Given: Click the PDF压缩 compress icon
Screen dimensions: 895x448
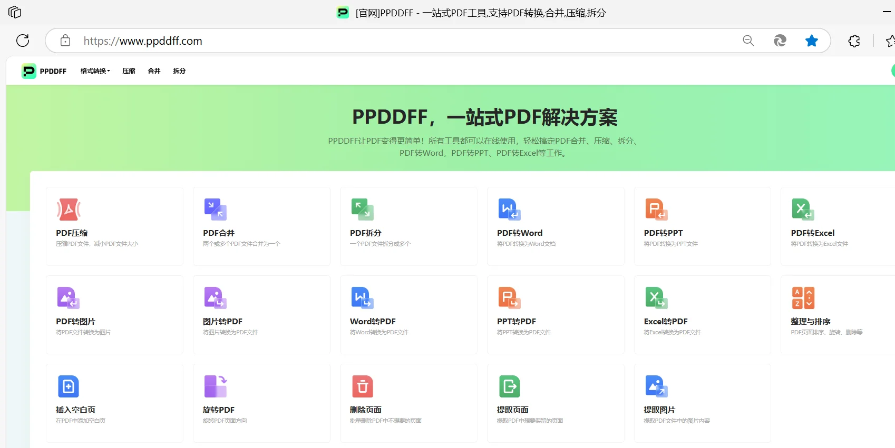Looking at the screenshot, I should 69,210.
